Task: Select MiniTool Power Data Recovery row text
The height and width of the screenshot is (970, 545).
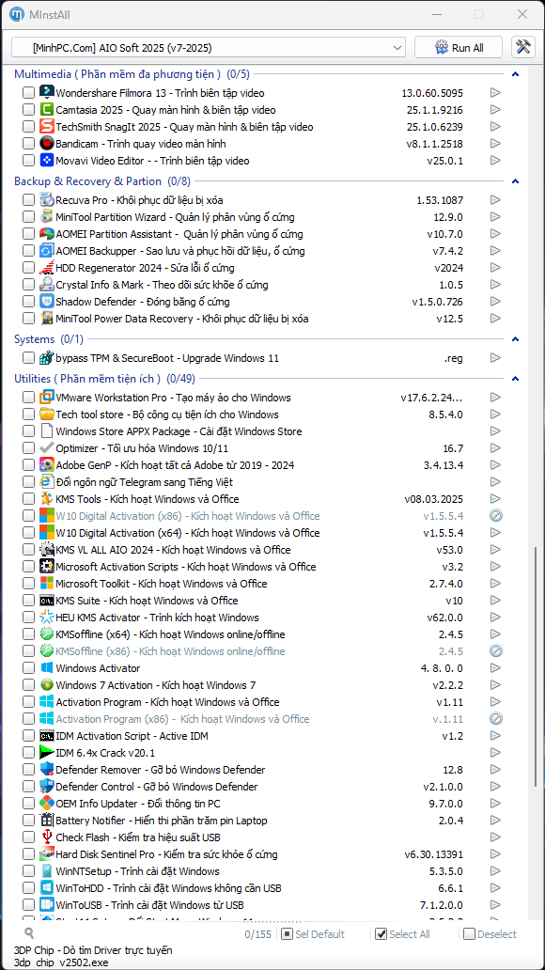Action: click(182, 319)
